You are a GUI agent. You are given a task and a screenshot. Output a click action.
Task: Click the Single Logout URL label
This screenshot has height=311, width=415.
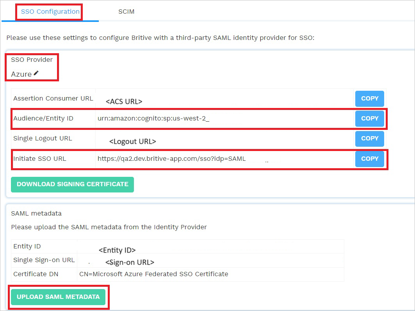[43, 138]
